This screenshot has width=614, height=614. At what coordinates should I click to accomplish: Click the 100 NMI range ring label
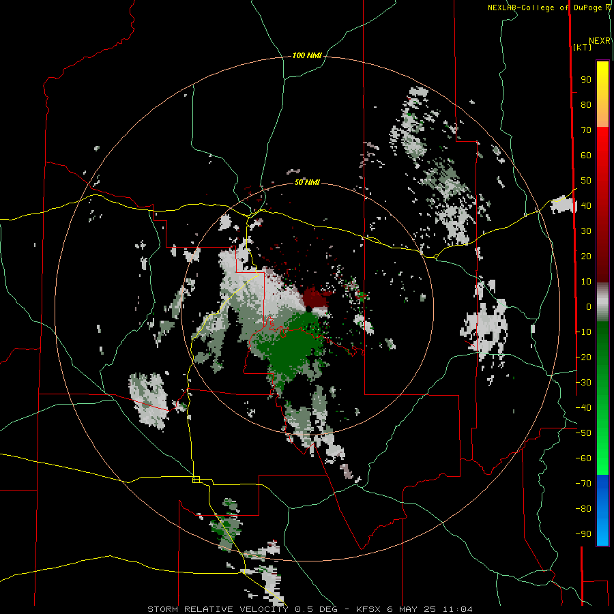click(x=307, y=56)
